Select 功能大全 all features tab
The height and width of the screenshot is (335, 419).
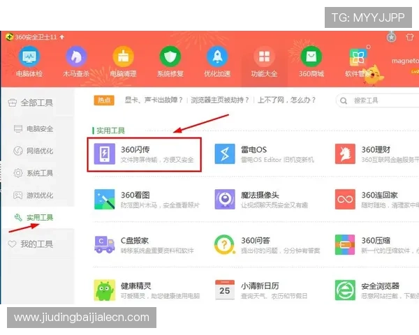264,61
